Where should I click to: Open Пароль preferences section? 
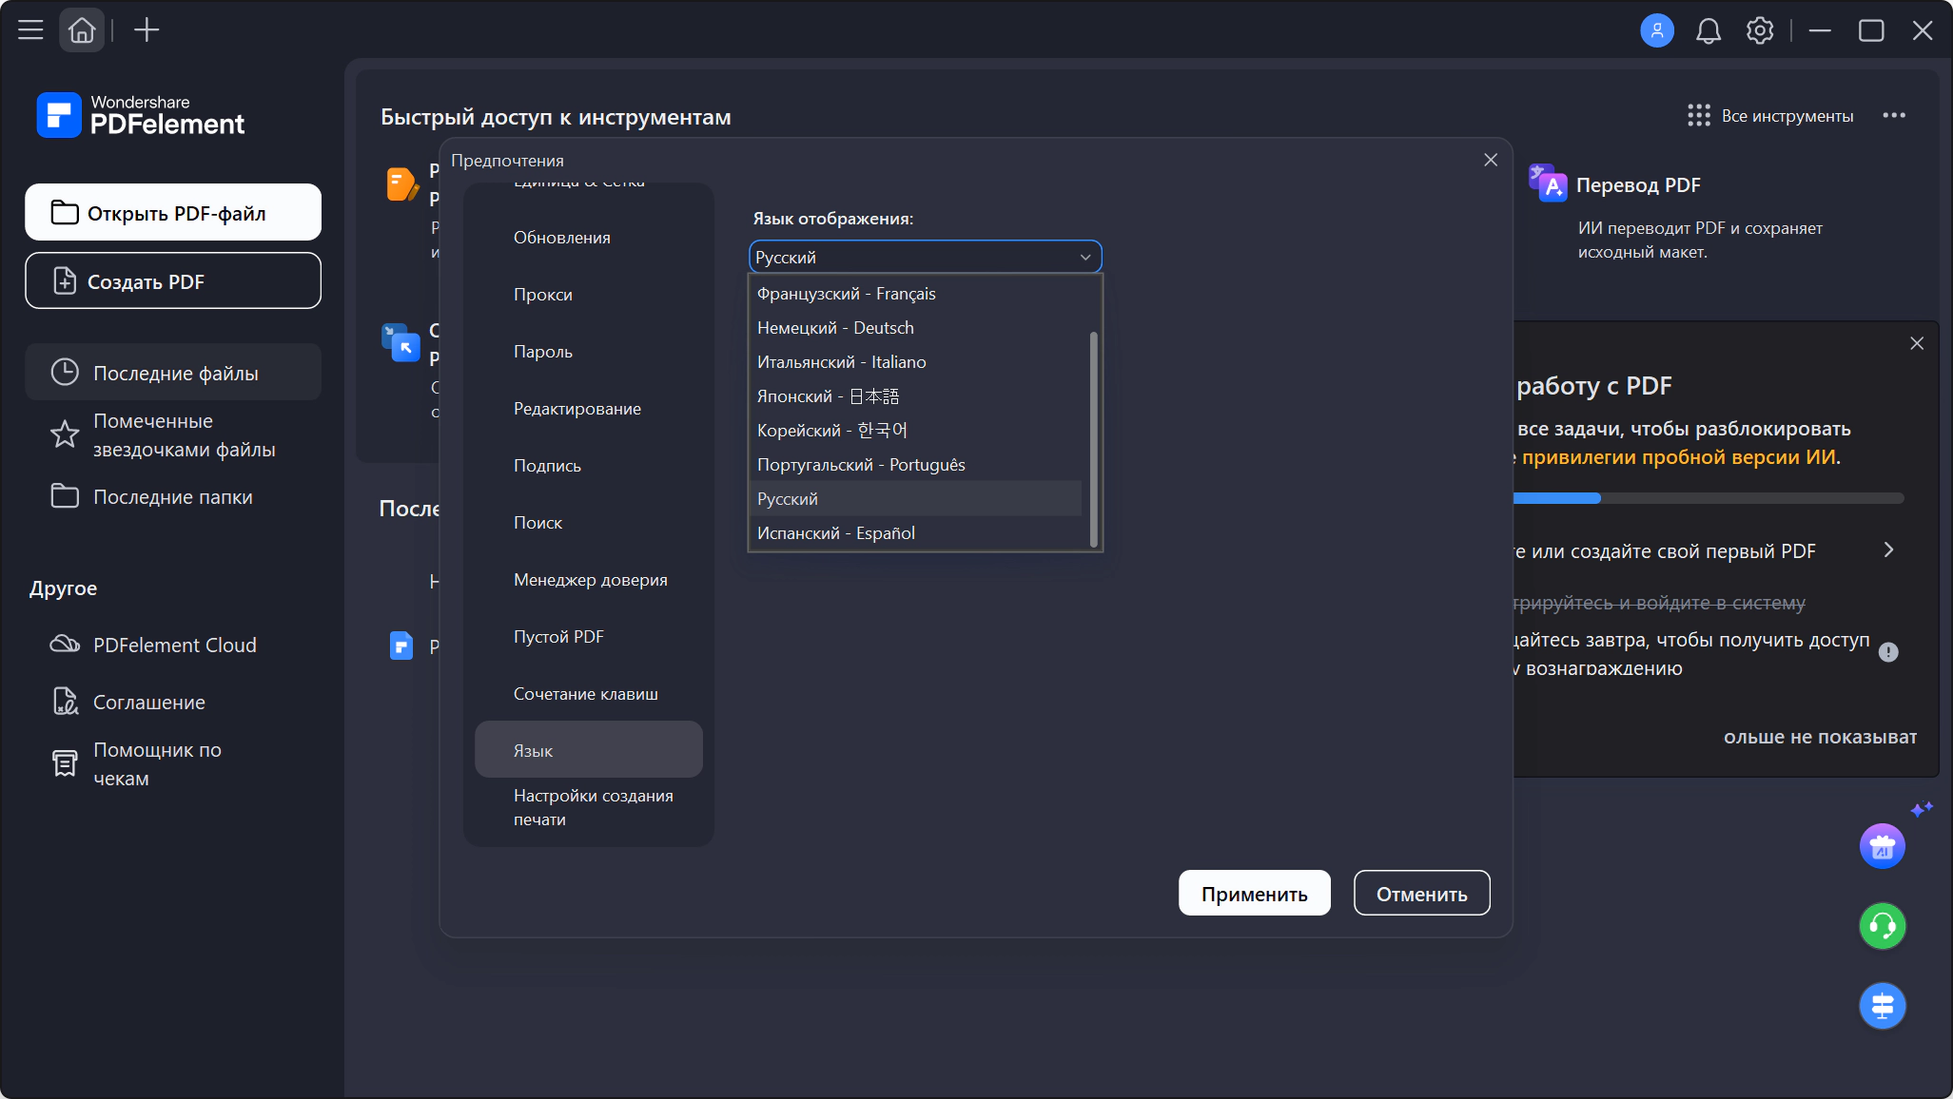(x=588, y=352)
